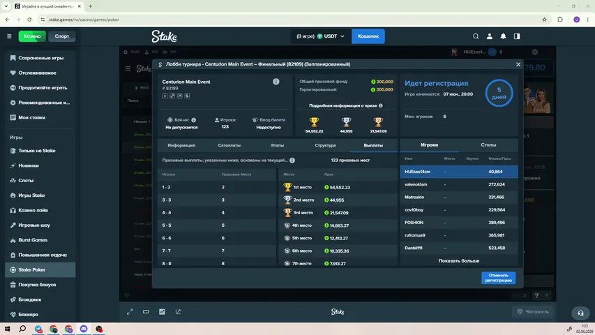Select Stake Poker in sidebar

[40, 269]
